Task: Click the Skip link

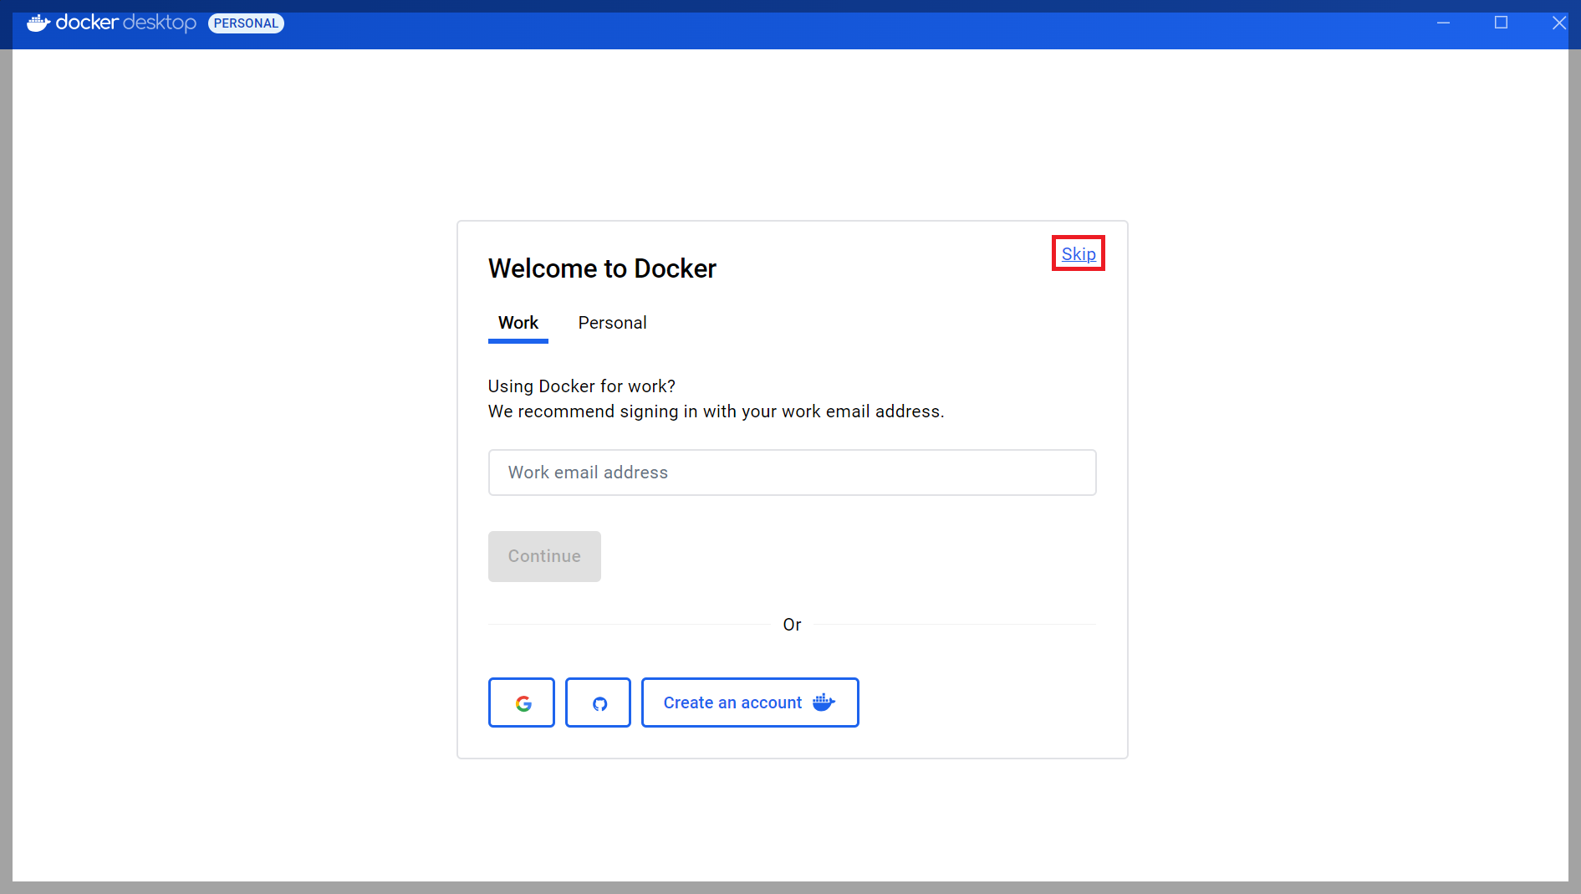Action: (1079, 254)
